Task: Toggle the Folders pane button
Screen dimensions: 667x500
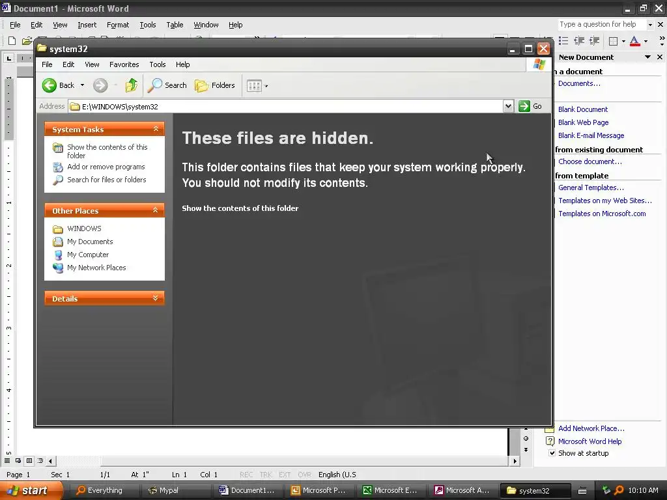Action: coord(215,85)
